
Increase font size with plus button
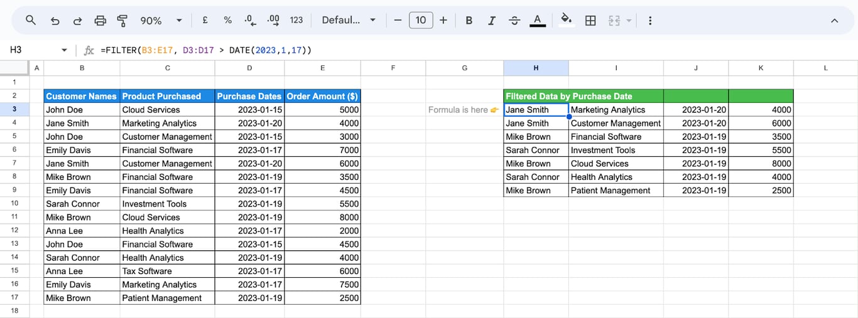[x=443, y=20]
